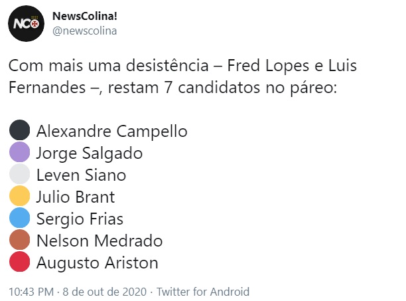Click the date 8 de out de 2020

tap(106, 291)
